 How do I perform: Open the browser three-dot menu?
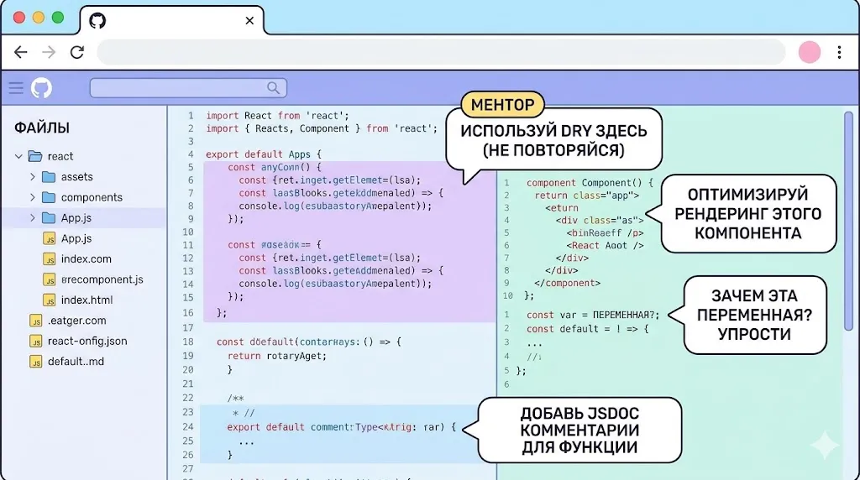click(839, 52)
